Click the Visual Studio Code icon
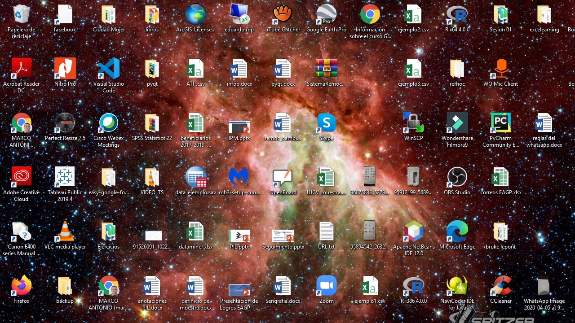The image size is (575, 323). coord(108,69)
